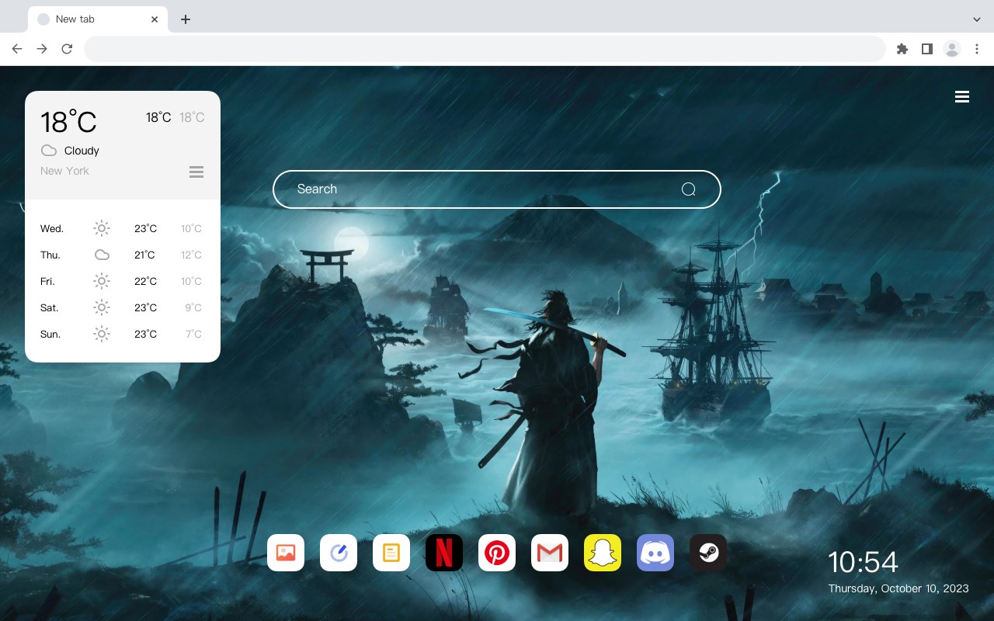Expand the tab search dropdown arrow
Screen dimensions: 994x621
[977, 19]
